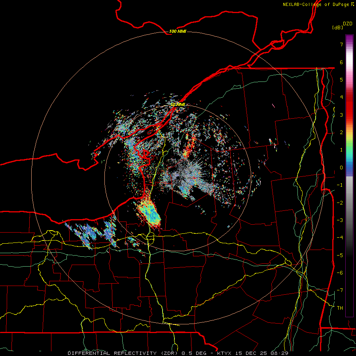Click the 0 dB tick label on scale
Viewport: 356px width, 356px height.
[341, 168]
